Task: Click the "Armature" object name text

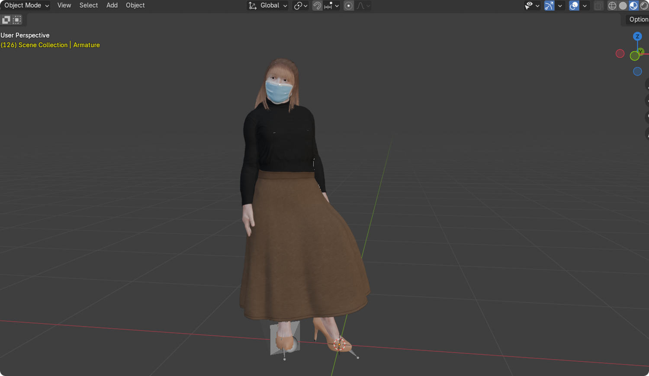Action: pos(87,45)
